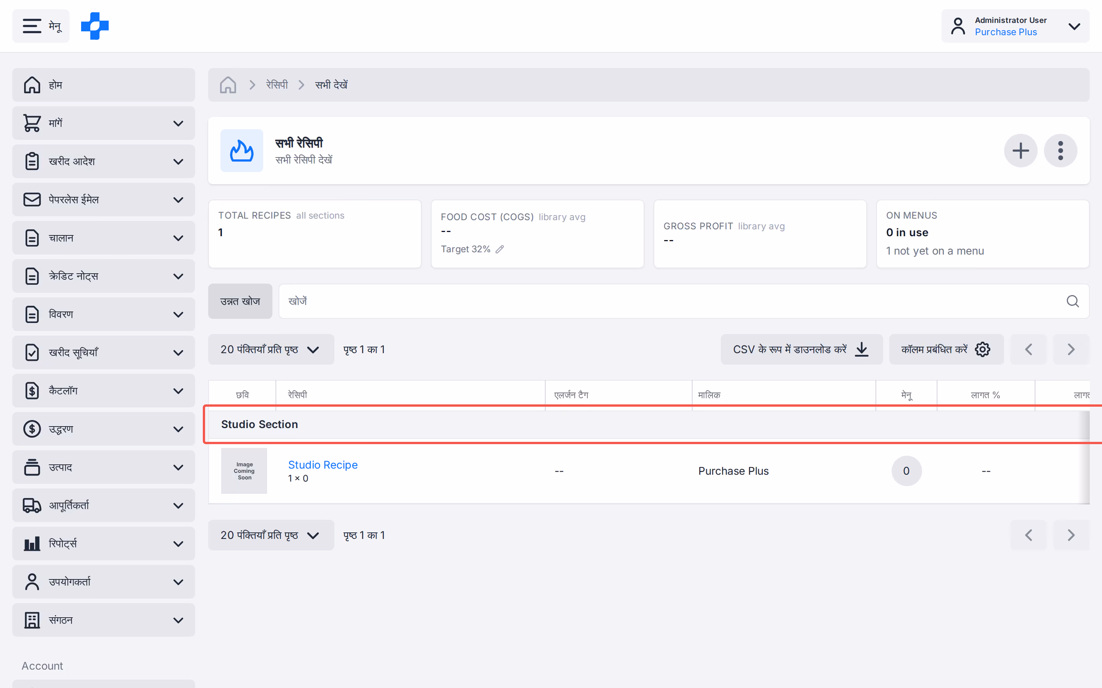The width and height of the screenshot is (1102, 688).
Task: Open कॉलम प्रबंधित करें settings
Action: click(946, 349)
